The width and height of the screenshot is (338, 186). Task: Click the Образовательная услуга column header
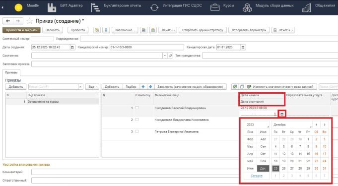[304, 95]
